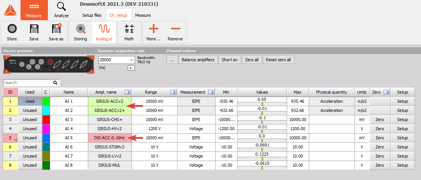Viewport: 421px width, 180px height.
Task: Pick AI 3 red color swatch
Action: pyautogui.click(x=46, y=119)
